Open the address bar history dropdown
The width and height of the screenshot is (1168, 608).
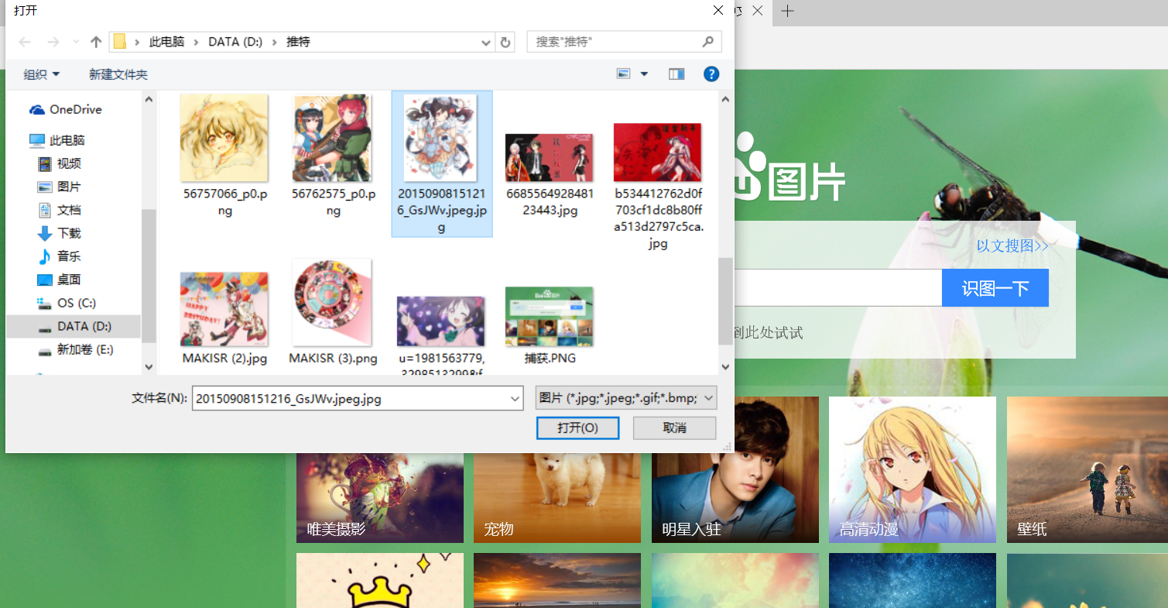pyautogui.click(x=486, y=42)
